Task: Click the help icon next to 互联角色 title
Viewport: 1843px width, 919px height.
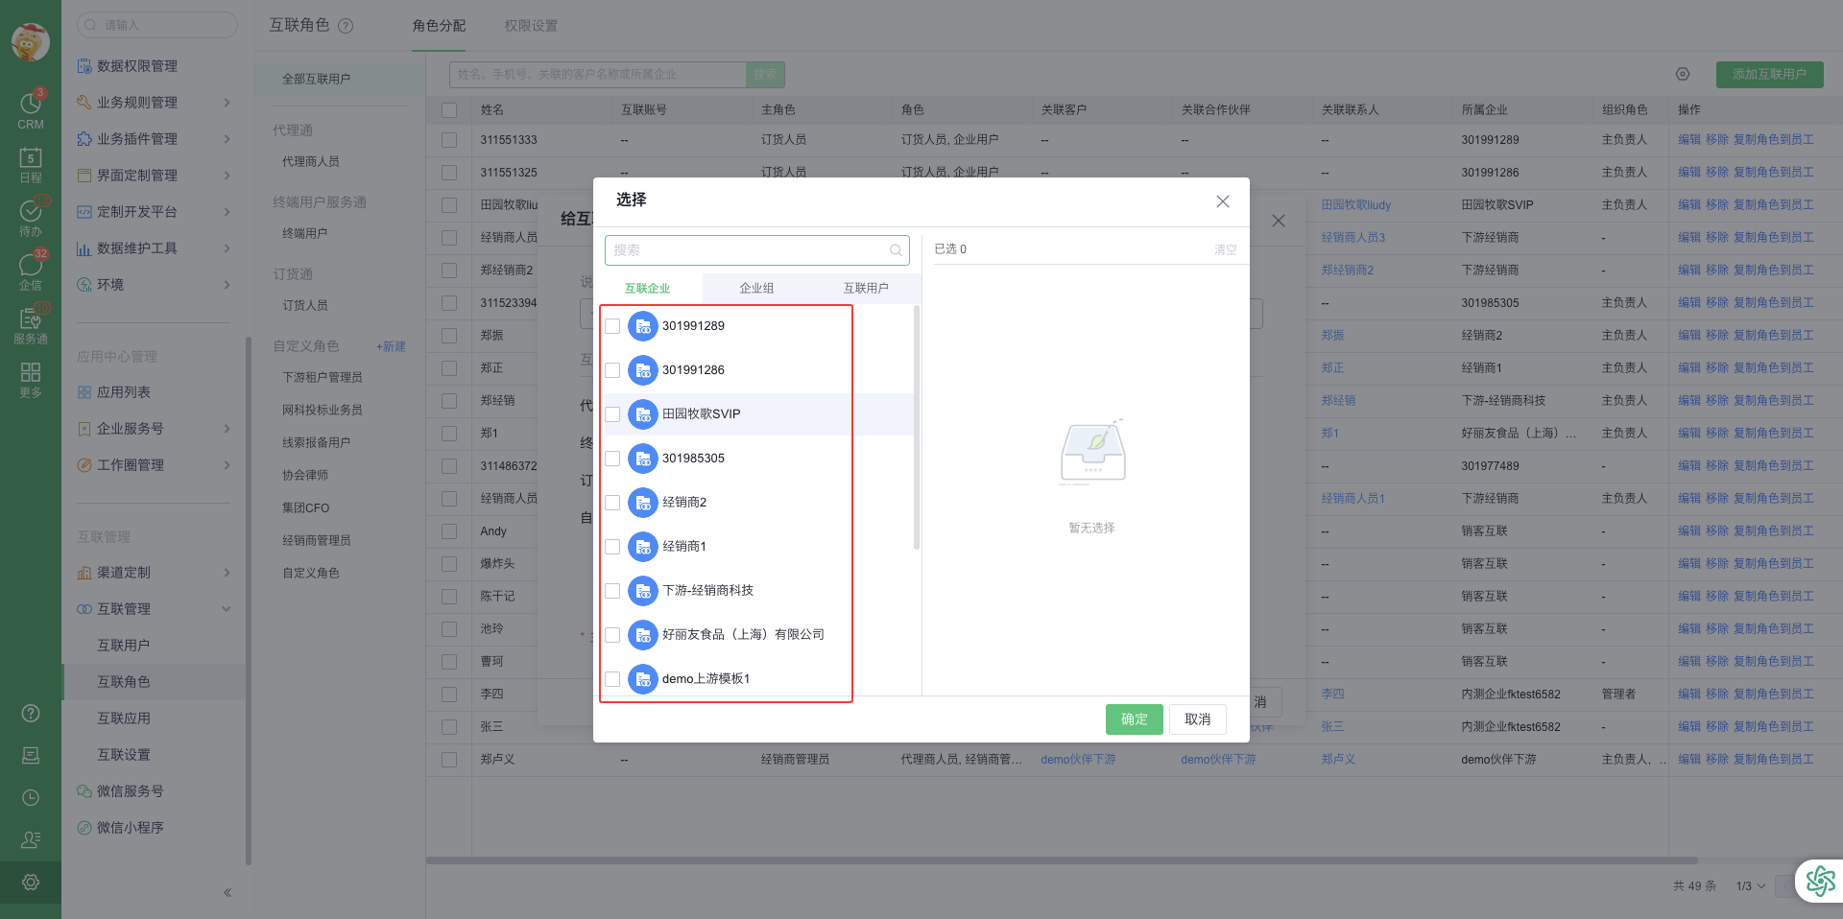Action: pyautogui.click(x=346, y=26)
